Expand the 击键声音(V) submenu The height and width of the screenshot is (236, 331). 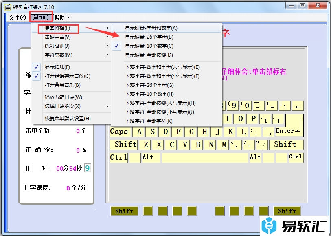[x=71, y=37]
